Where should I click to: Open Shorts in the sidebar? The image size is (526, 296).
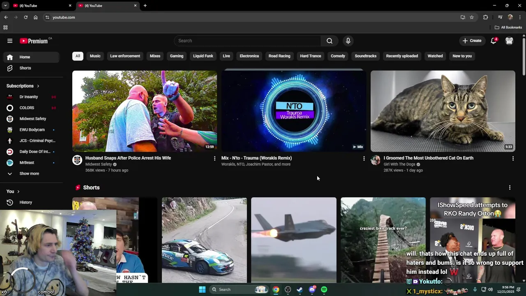(x=31, y=68)
